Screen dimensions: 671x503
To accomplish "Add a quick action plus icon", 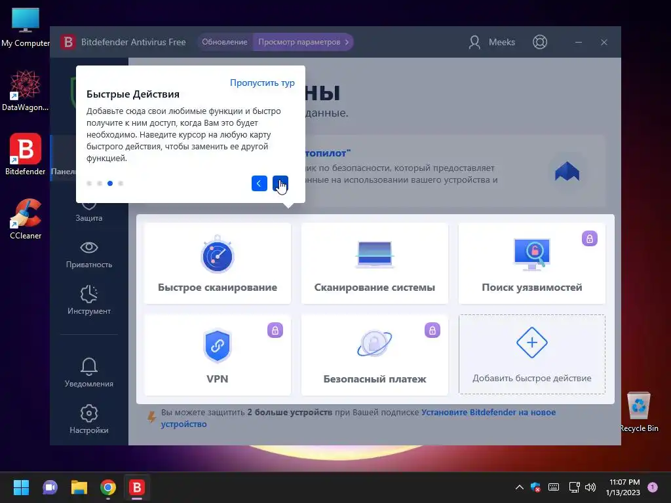I will tap(532, 343).
